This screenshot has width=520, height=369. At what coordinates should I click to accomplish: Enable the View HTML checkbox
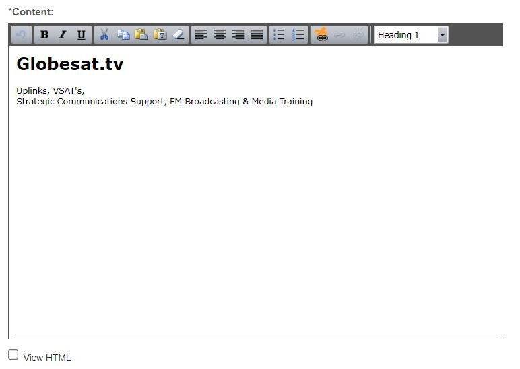(x=13, y=355)
